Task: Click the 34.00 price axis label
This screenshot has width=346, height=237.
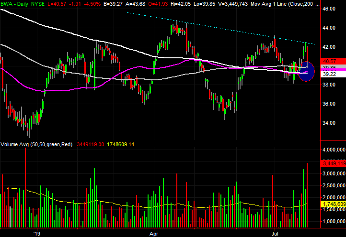Action: (x=329, y=123)
